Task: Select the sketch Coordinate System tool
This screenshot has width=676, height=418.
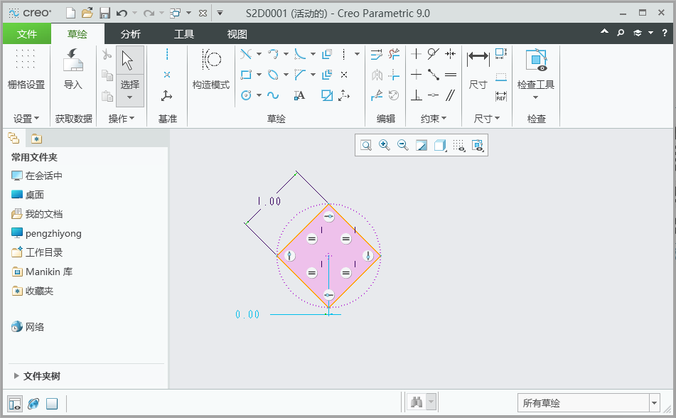Action: pyautogui.click(x=343, y=95)
